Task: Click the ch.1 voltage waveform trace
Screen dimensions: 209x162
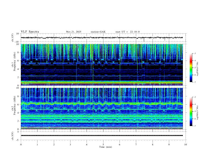Action: pos(102,38)
